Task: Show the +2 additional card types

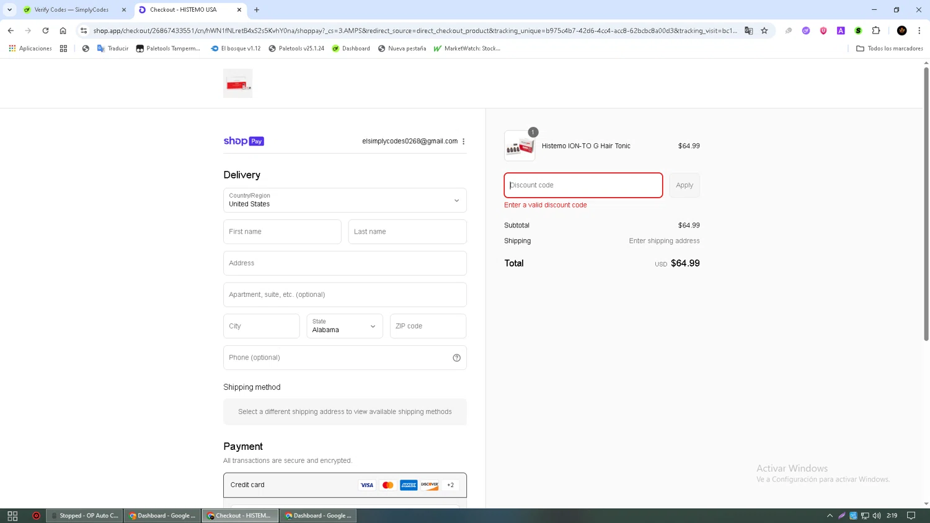Action: [x=451, y=485]
